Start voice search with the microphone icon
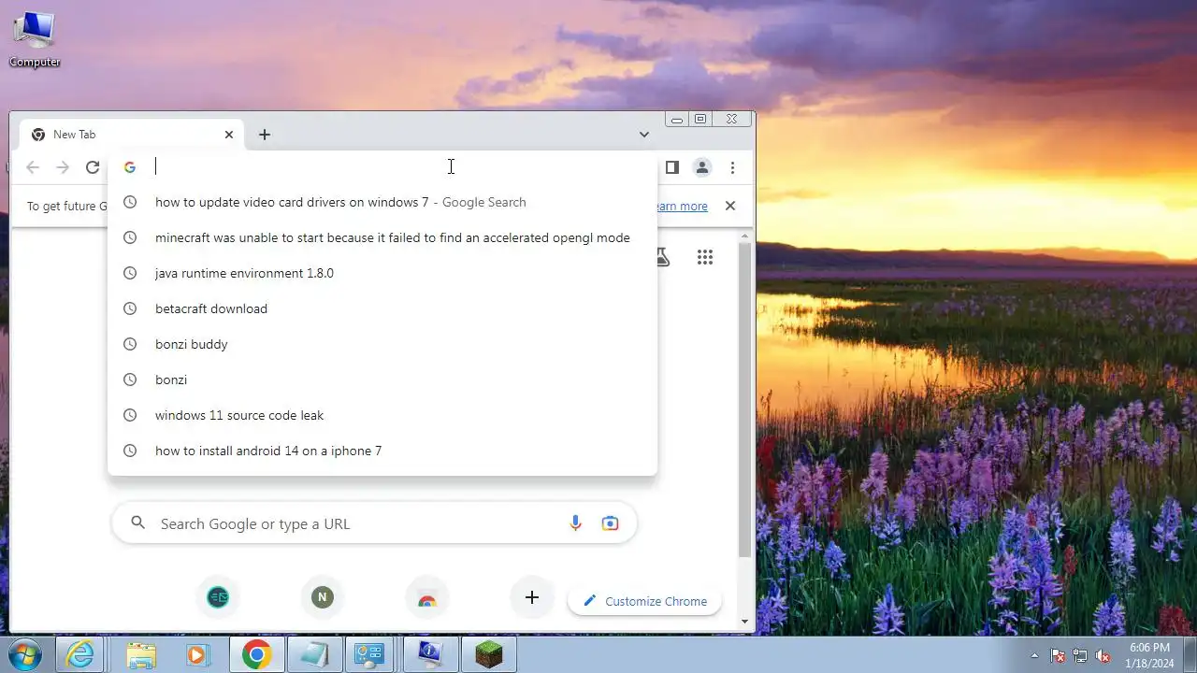Screen dimensions: 1197x673 [576, 523]
